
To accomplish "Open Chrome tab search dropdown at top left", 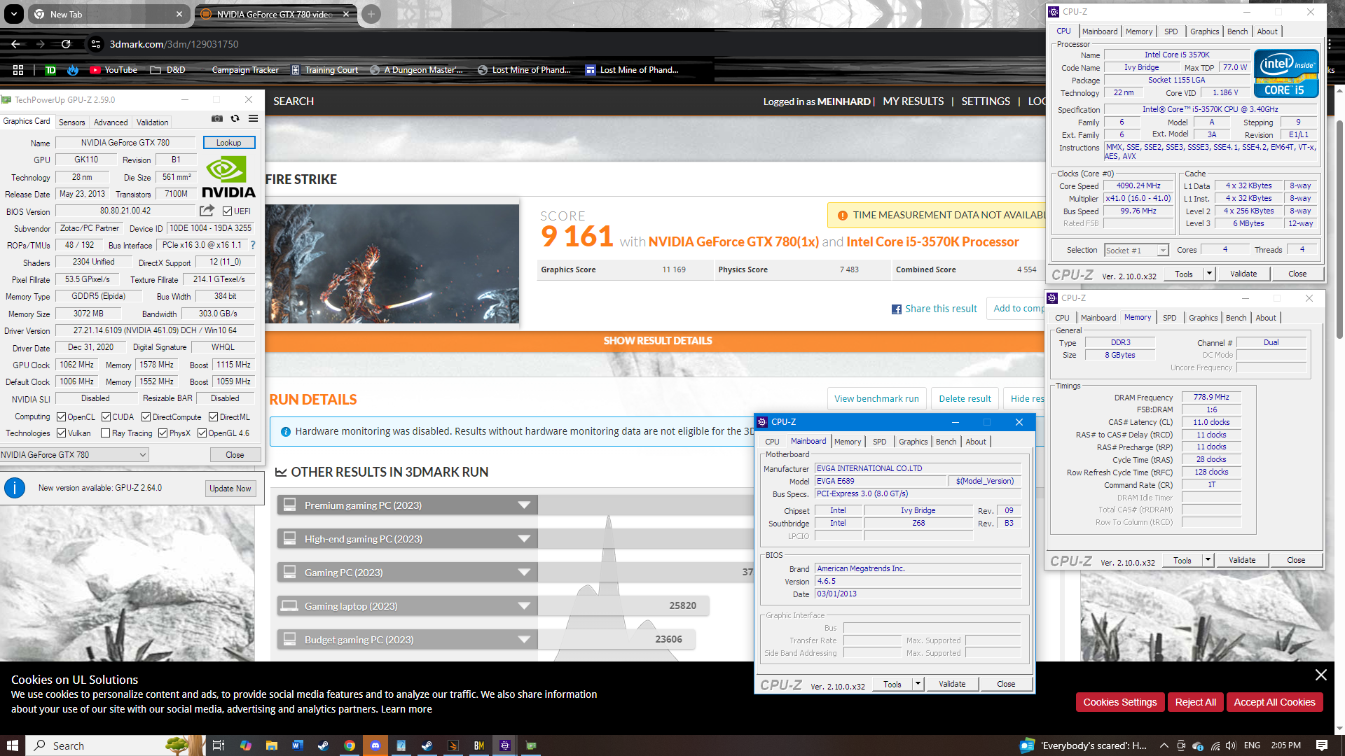I will pos(14,14).
